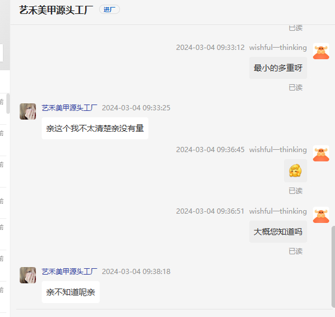Image resolution: width=335 pixels, height=317 pixels.
Task: Click seller name link at 09:33:25
Action: pyautogui.click(x=70, y=107)
